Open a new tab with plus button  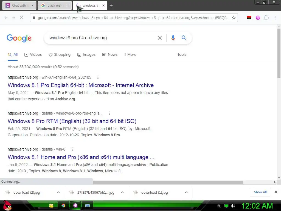point(111,5)
